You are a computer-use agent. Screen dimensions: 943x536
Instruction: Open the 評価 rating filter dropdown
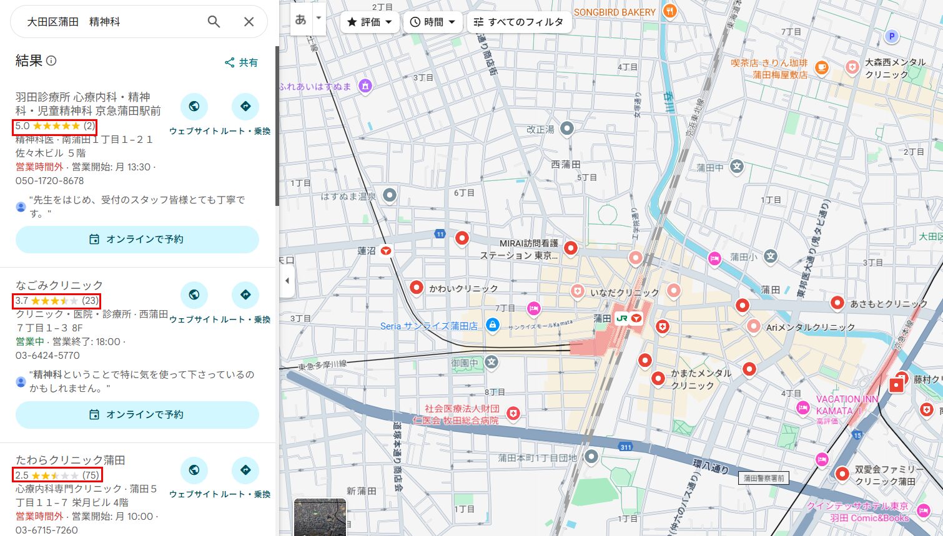pos(369,22)
